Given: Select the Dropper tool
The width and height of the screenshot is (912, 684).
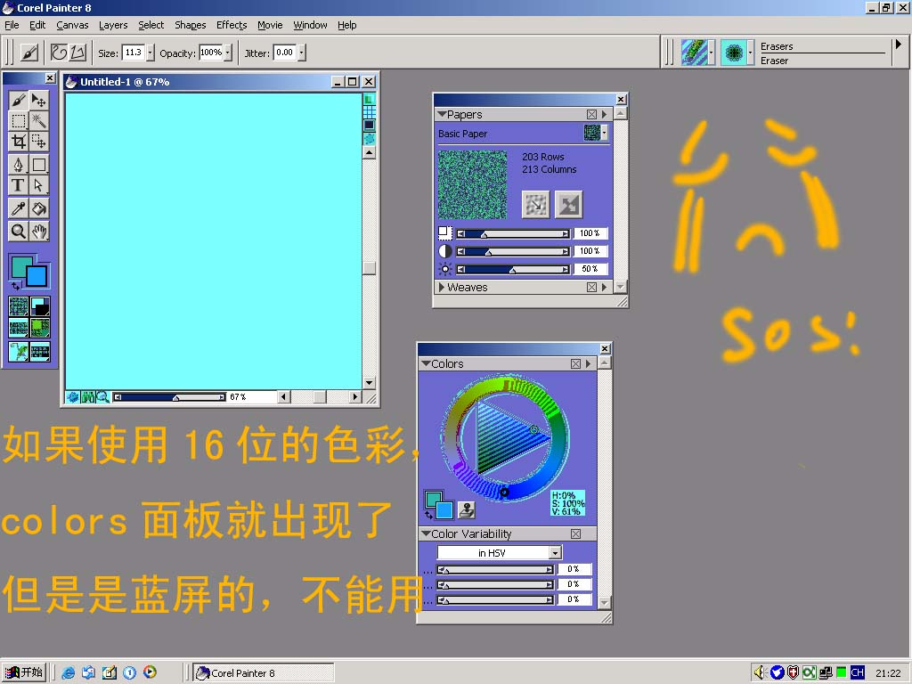Looking at the screenshot, I should 18,208.
